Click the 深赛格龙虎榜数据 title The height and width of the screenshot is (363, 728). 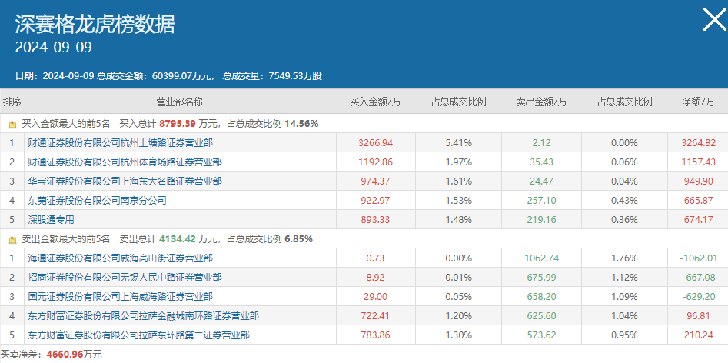[x=95, y=24]
